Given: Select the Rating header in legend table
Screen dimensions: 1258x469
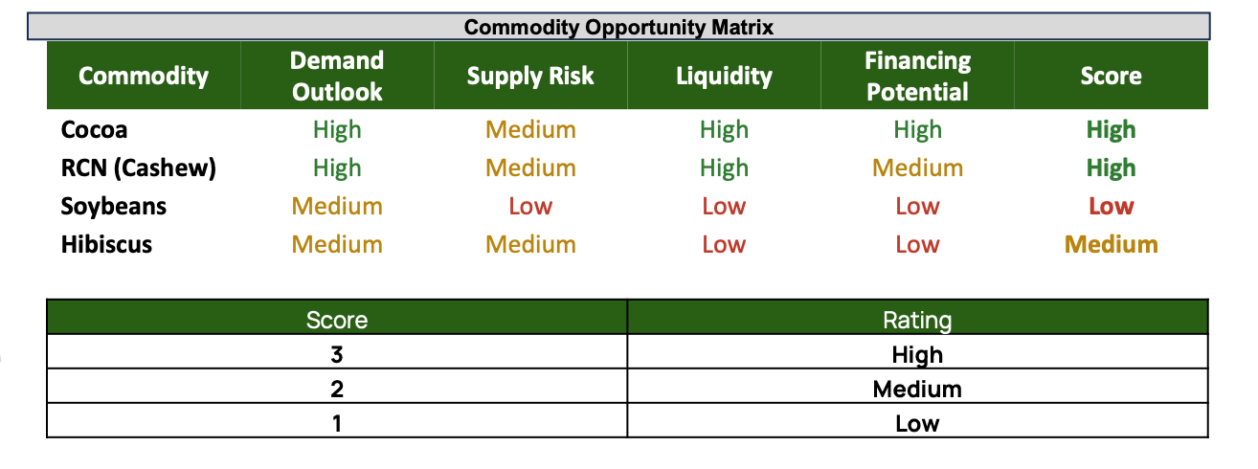Looking at the screenshot, I should pos(917,319).
